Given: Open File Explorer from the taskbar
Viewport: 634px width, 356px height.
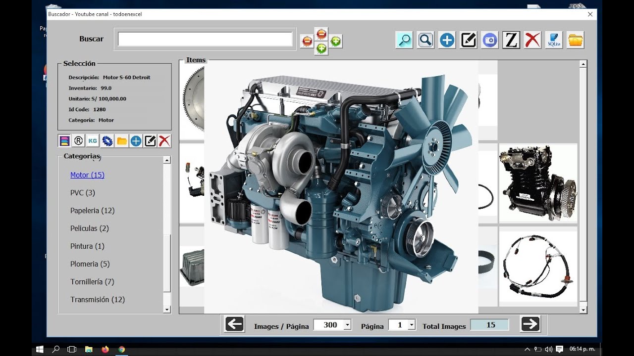Looking at the screenshot, I should 89,349.
